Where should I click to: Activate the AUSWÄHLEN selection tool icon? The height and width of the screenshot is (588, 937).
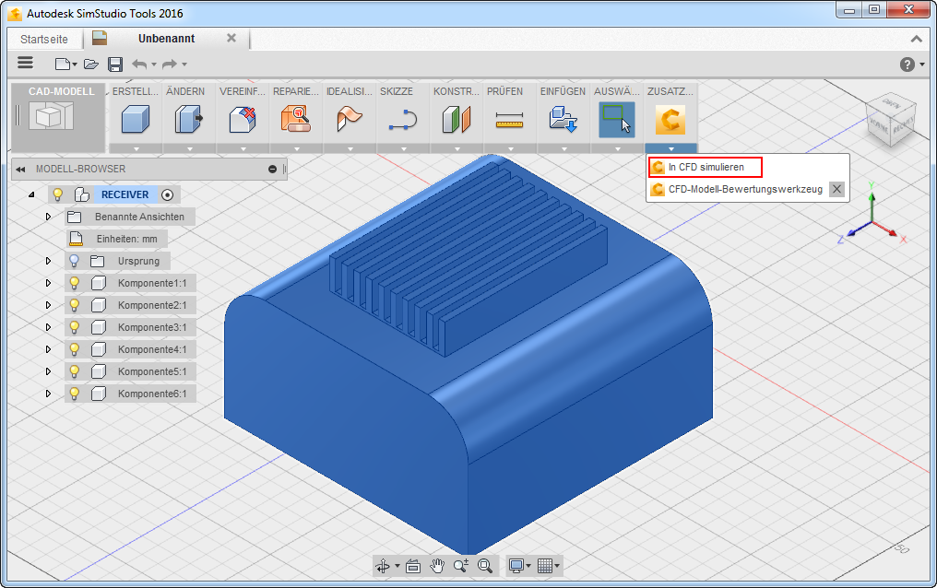[x=617, y=120]
